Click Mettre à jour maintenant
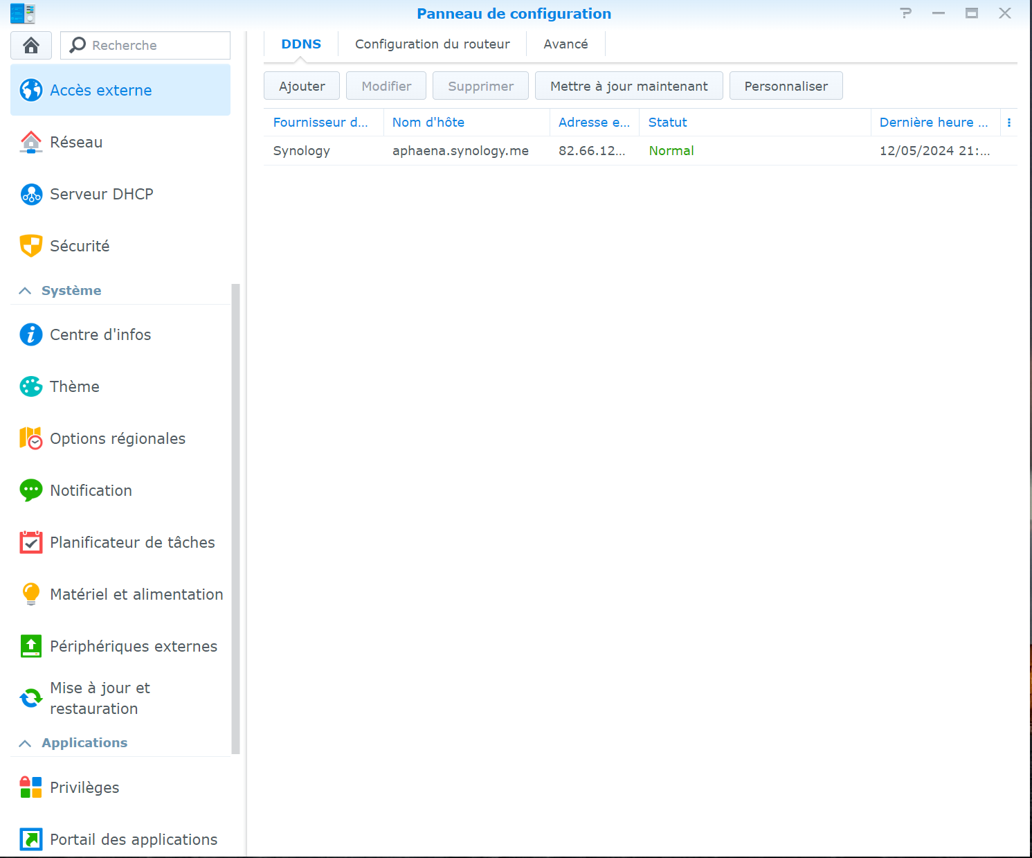Image resolution: width=1032 pixels, height=858 pixels. pos(628,86)
